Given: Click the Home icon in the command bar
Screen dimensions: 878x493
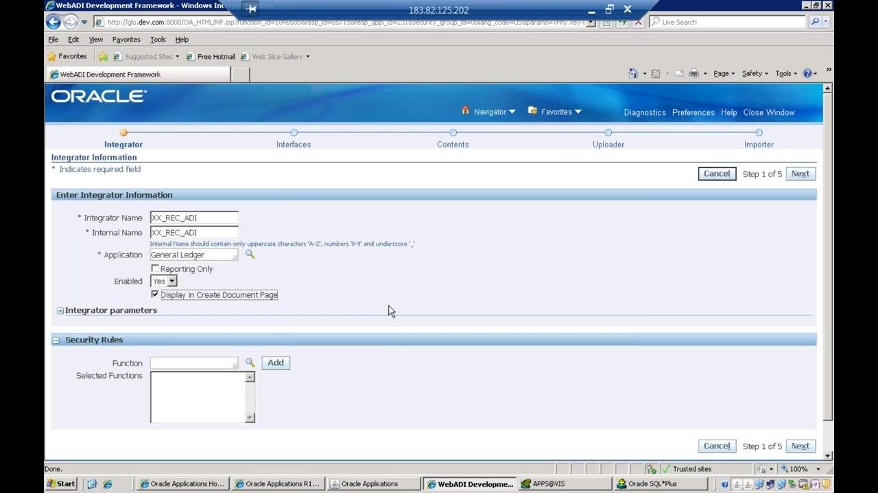Looking at the screenshot, I should (633, 73).
